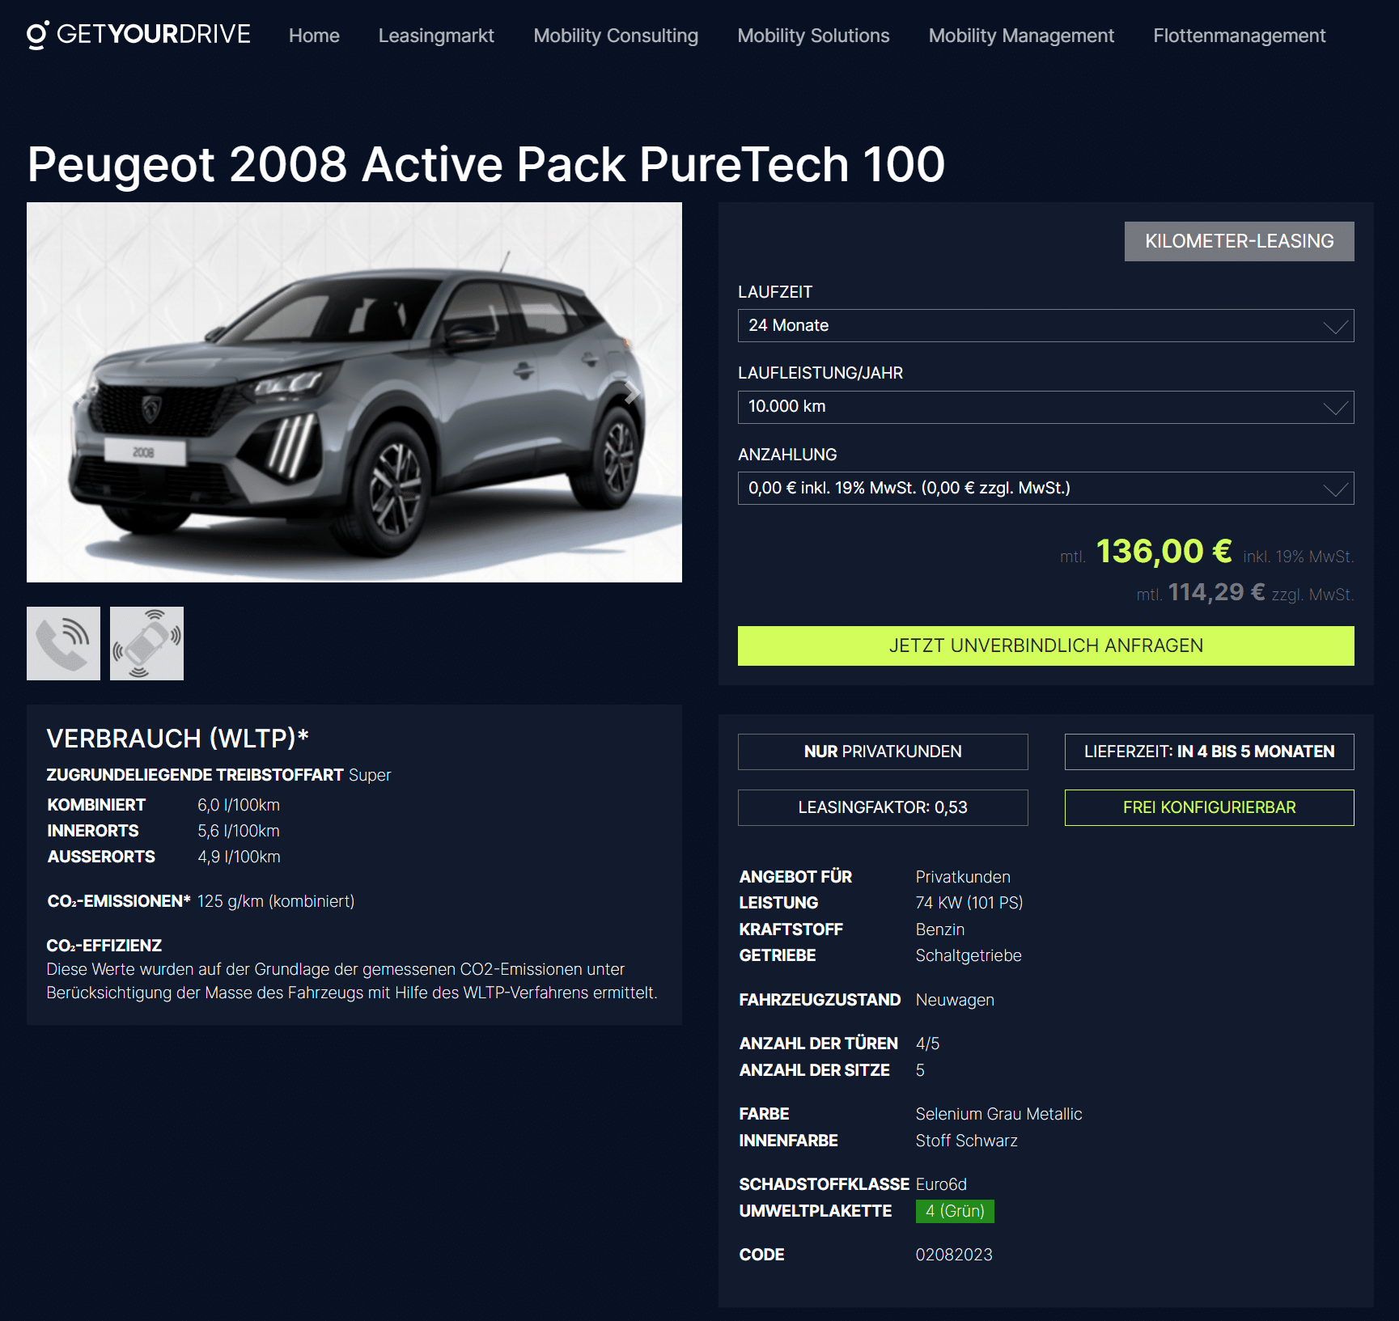The width and height of the screenshot is (1399, 1321).
Task: Click the page title Peugeot 2008 Active Pack
Action: tap(486, 164)
